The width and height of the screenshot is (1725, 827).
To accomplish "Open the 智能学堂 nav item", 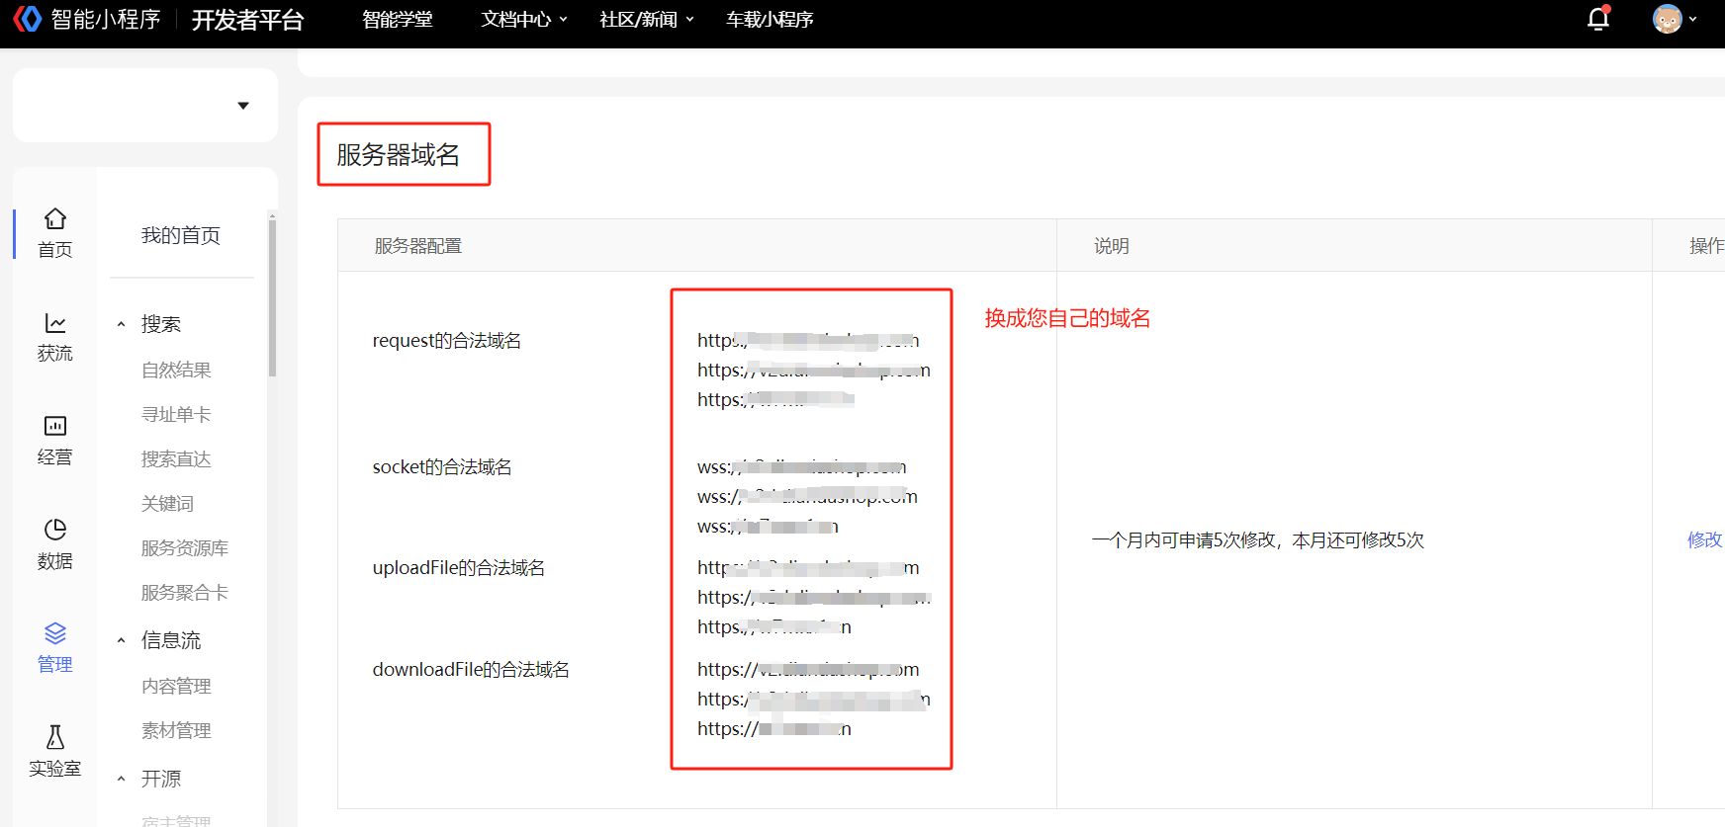I will 397,20.
